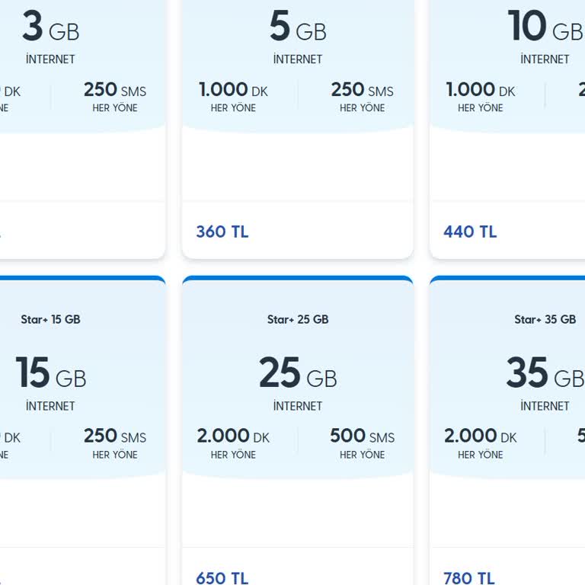Image resolution: width=585 pixels, height=585 pixels.
Task: Click the large 25 GB internet heading
Action: [x=298, y=374]
